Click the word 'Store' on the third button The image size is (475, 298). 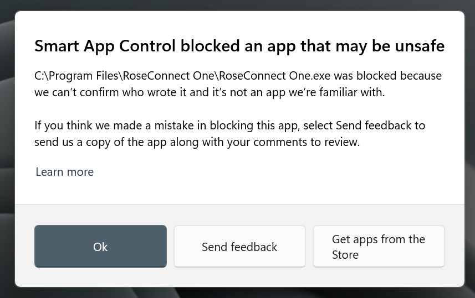click(345, 255)
